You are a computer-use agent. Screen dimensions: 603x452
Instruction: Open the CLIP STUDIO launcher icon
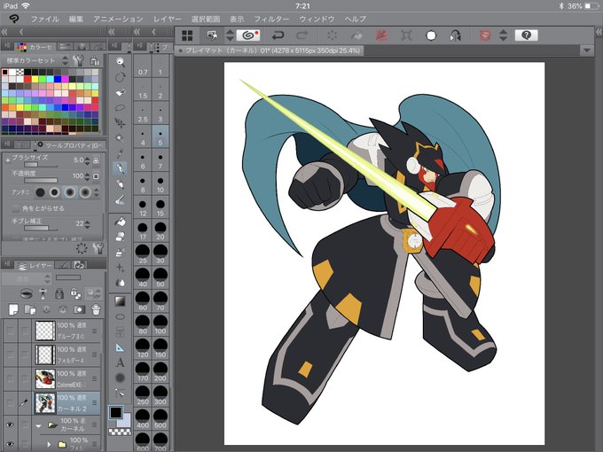[x=248, y=35]
